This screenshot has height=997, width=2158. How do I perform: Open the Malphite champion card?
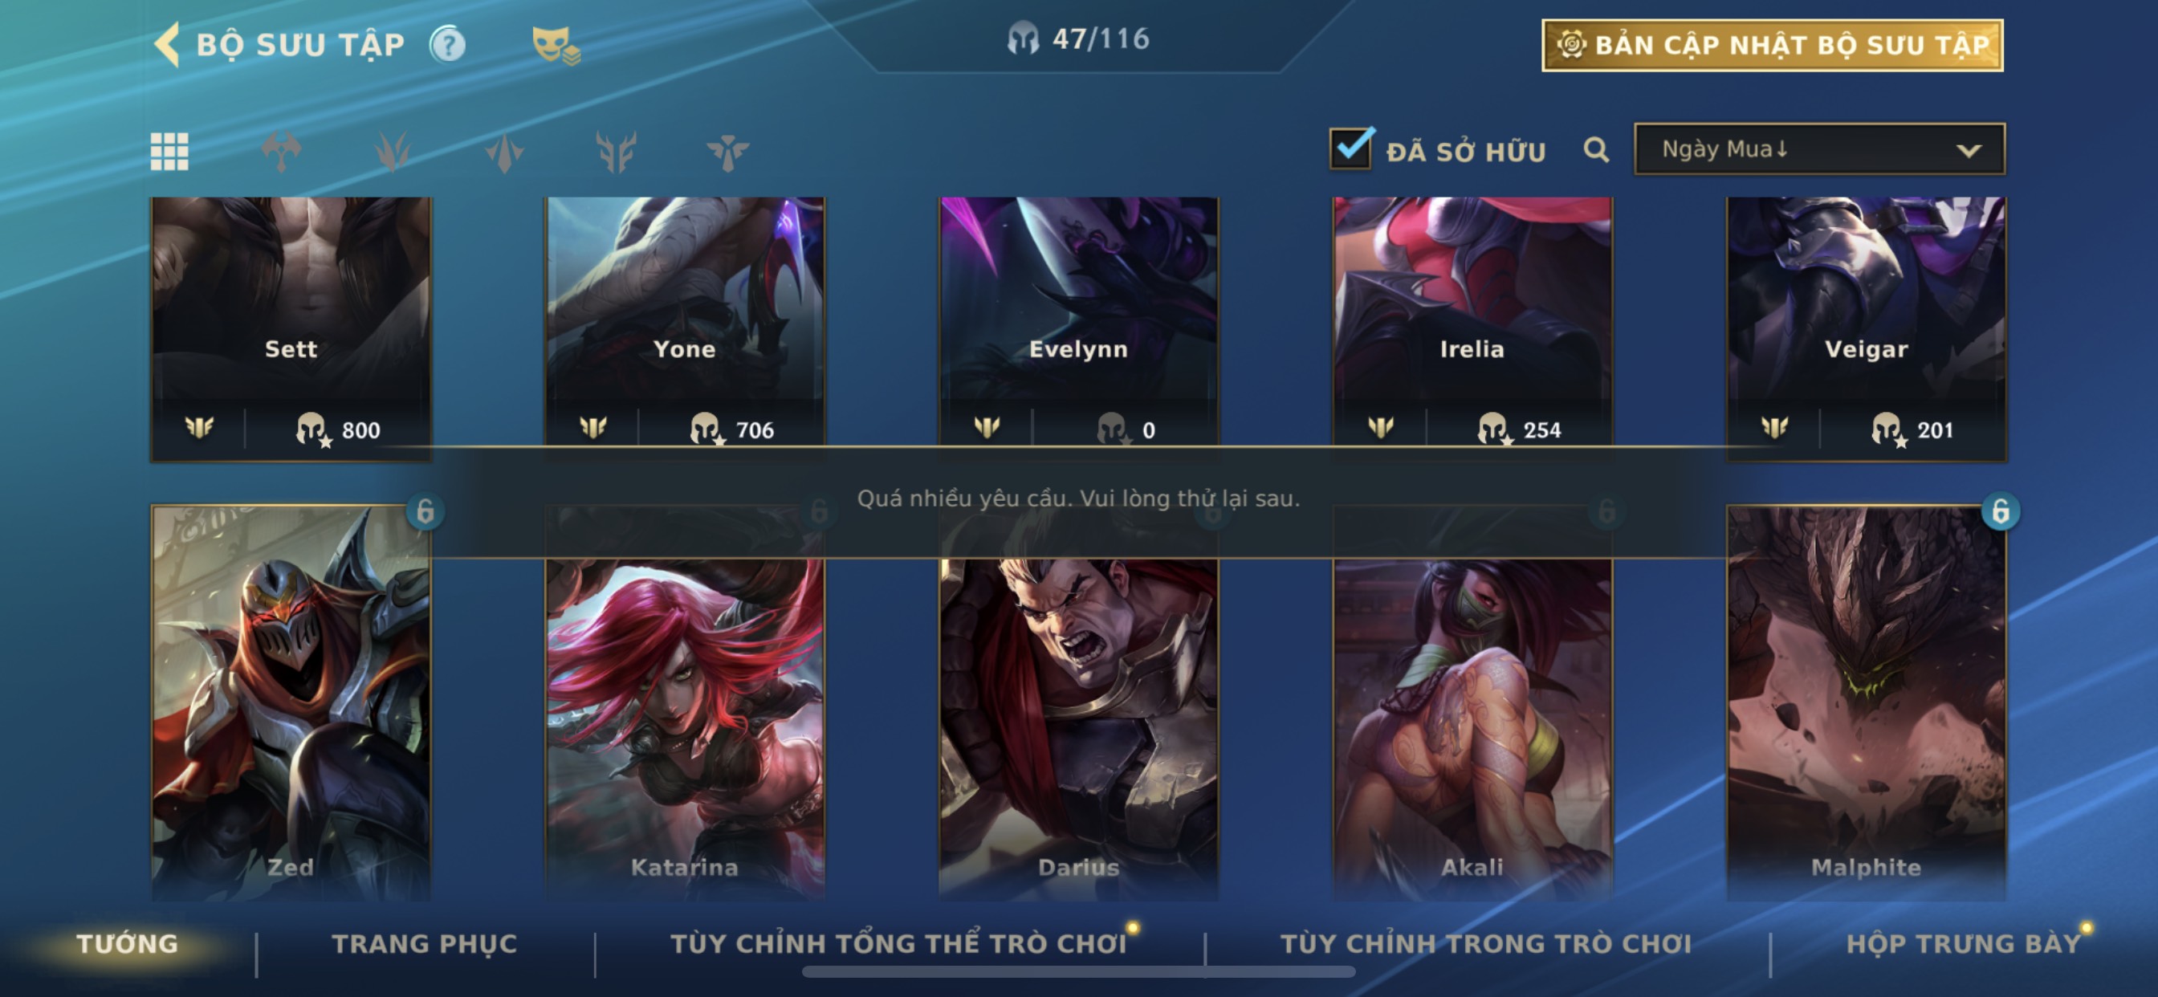point(1867,702)
